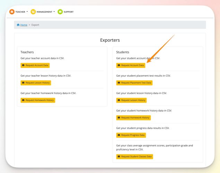
Task: Click the orange Teacher briefcase icon
Action: point(12,12)
